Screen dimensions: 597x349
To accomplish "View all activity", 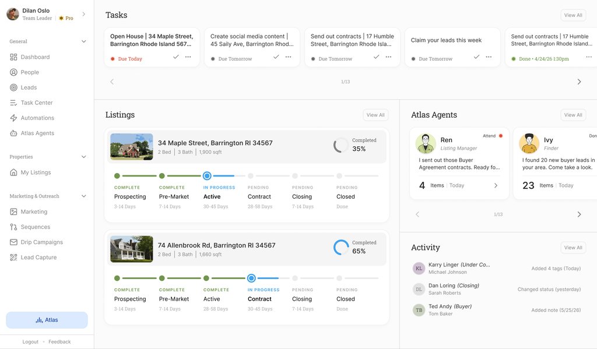I will (573, 248).
